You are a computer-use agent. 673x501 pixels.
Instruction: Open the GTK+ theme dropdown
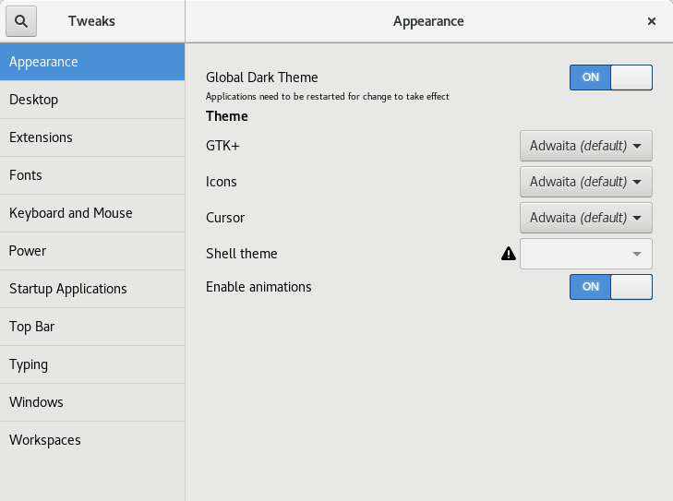click(x=586, y=146)
